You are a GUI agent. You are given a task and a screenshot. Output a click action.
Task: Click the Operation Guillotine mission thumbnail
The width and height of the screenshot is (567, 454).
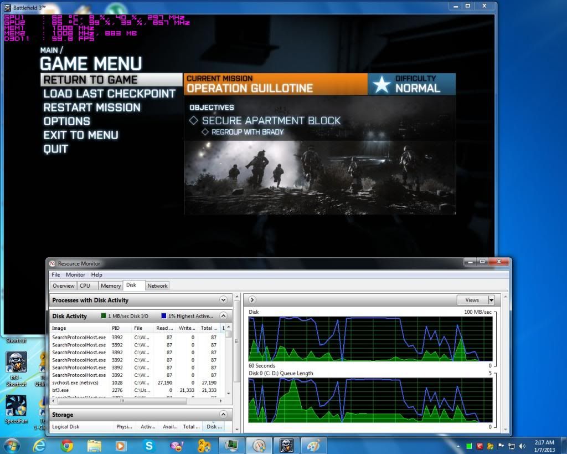point(320,177)
